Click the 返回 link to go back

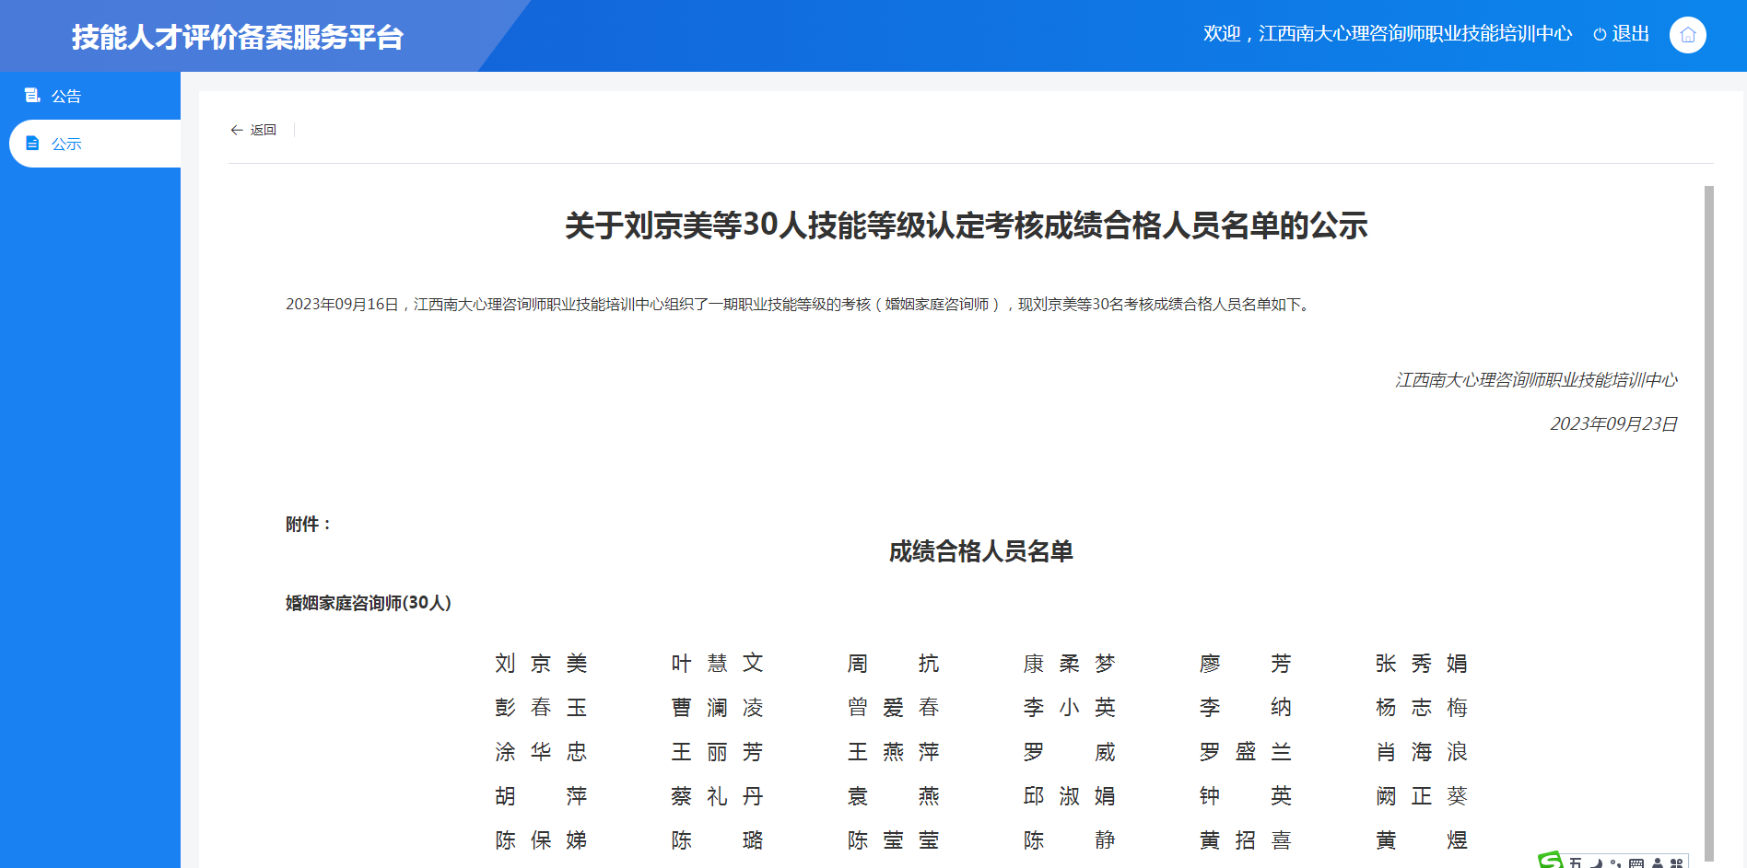click(x=264, y=130)
